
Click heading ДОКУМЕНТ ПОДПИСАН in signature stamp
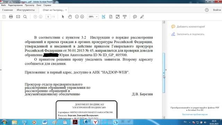(89, 105)
